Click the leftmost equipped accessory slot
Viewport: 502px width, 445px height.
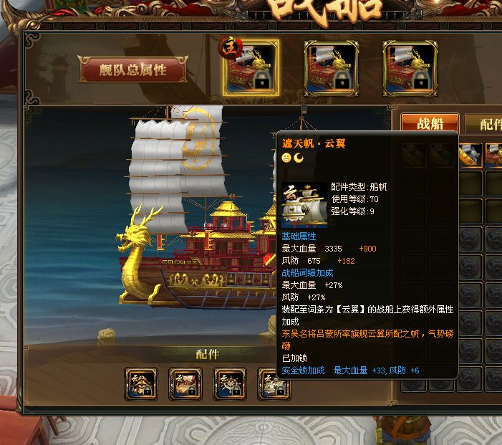pyautogui.click(x=141, y=384)
